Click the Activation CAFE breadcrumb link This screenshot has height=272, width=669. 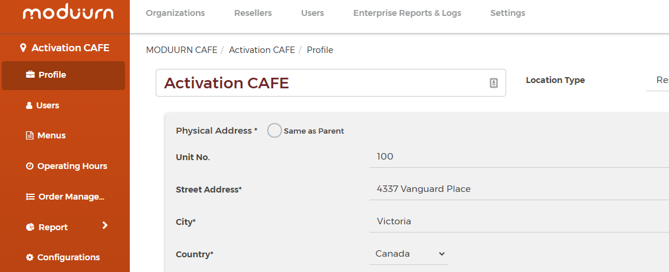tap(262, 50)
